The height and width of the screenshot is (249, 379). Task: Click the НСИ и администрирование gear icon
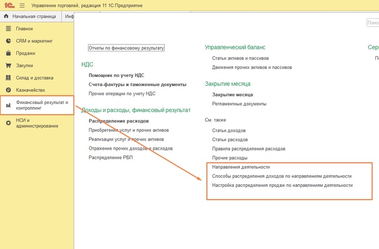pos(8,123)
